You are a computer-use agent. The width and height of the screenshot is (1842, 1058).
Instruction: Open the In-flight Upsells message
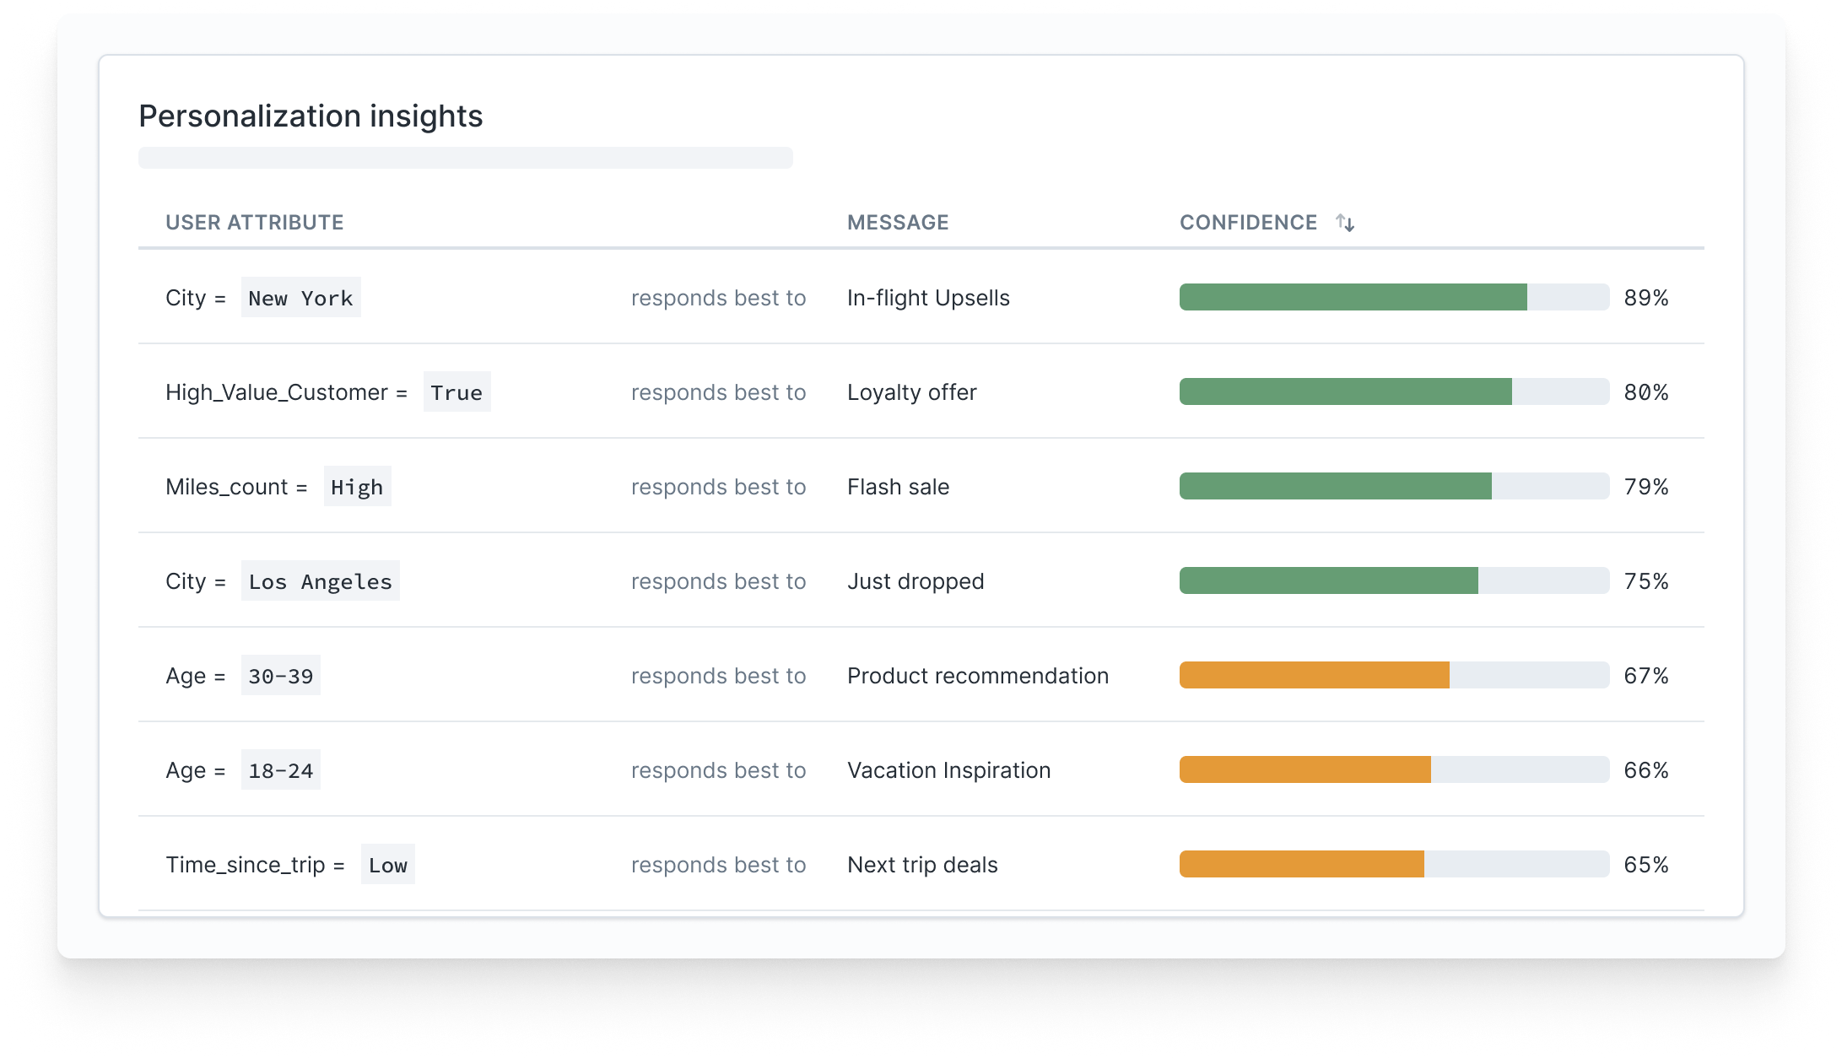click(x=928, y=298)
